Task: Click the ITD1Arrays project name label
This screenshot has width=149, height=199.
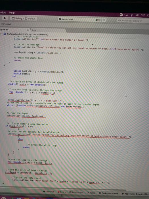Action: pos(6,24)
